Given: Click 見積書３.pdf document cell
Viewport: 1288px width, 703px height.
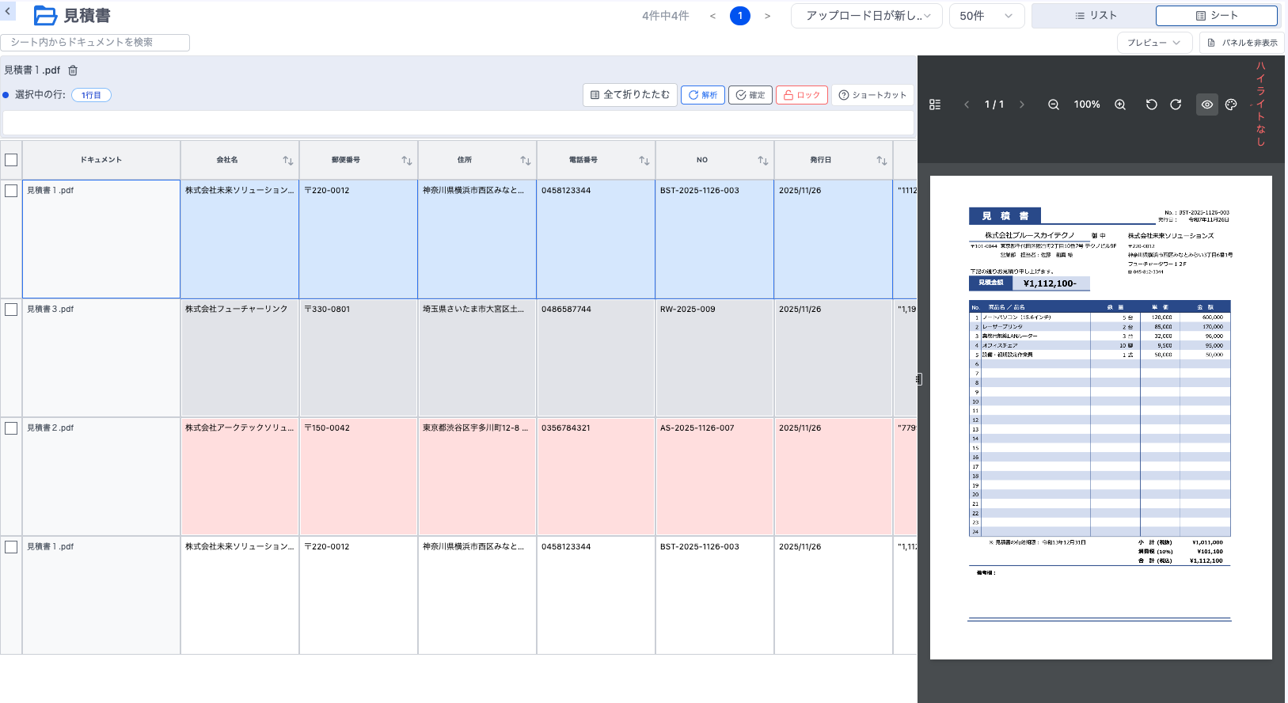Looking at the screenshot, I should (x=101, y=358).
